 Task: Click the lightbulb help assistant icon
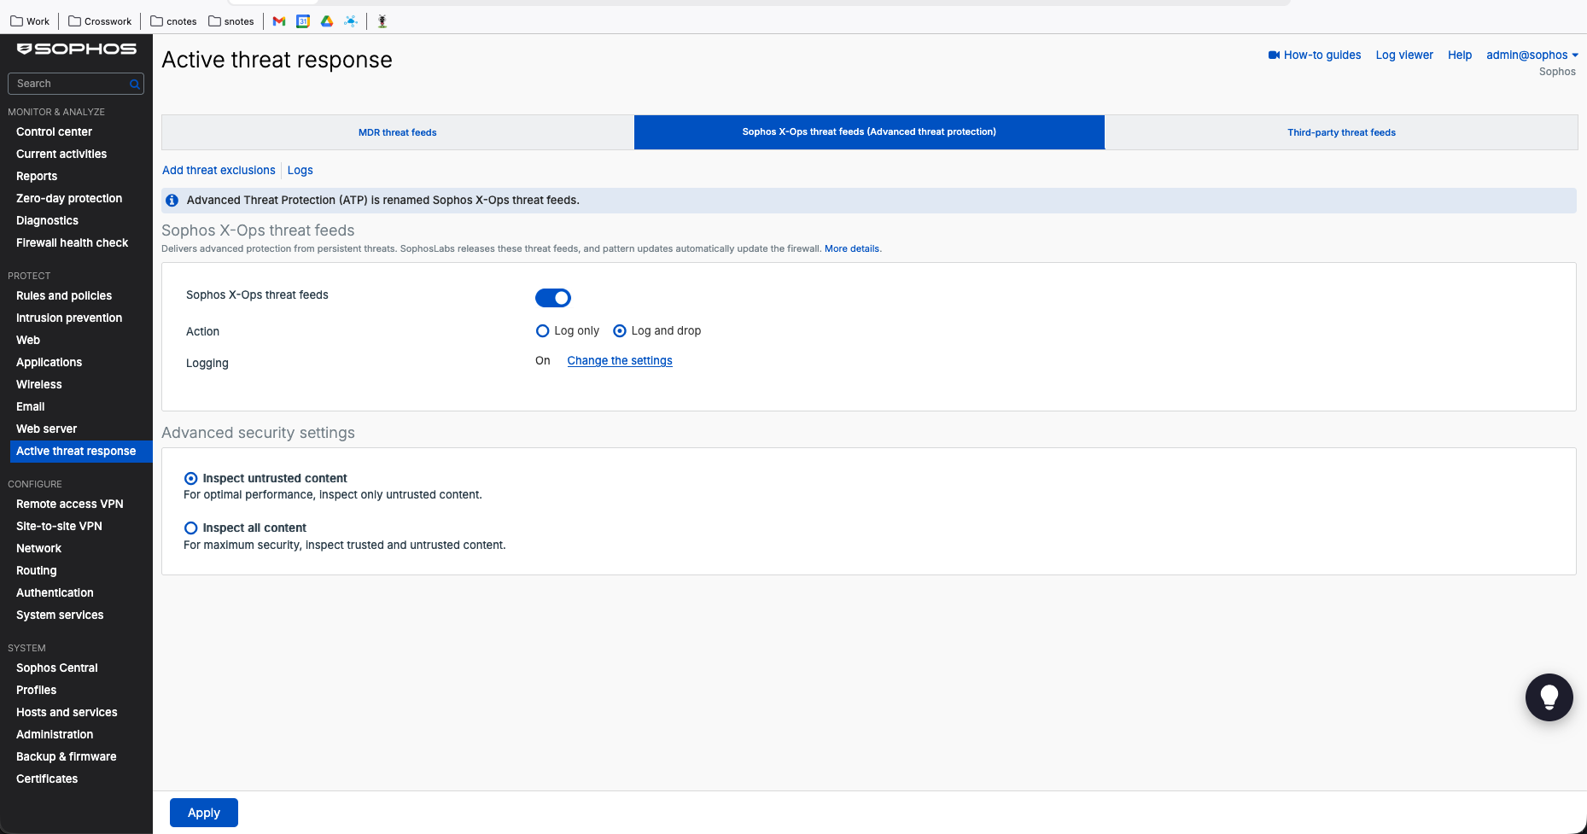(1549, 697)
